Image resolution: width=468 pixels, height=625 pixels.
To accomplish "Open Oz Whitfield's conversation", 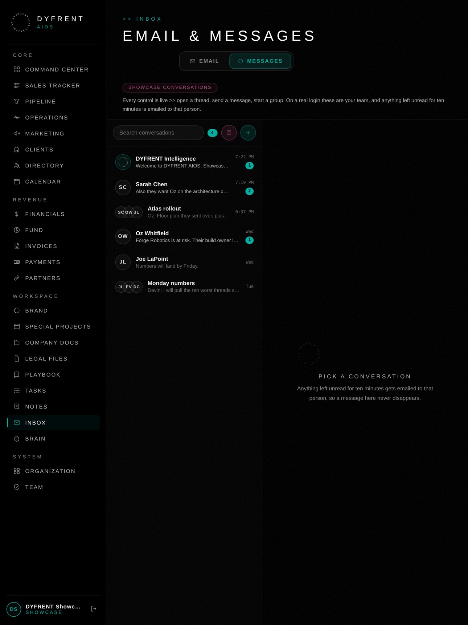I will (x=184, y=236).
